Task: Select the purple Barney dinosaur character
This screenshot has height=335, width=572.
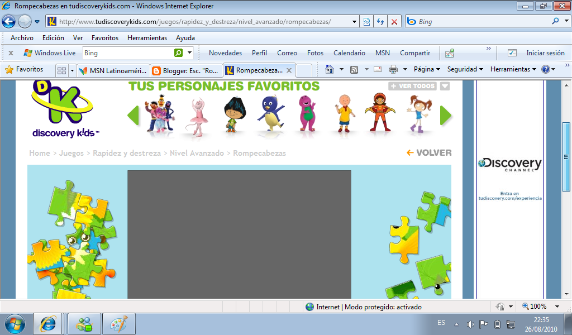Action: (x=308, y=113)
